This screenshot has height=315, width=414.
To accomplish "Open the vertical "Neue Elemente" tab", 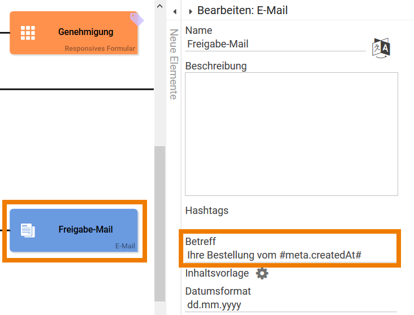I will point(174,64).
